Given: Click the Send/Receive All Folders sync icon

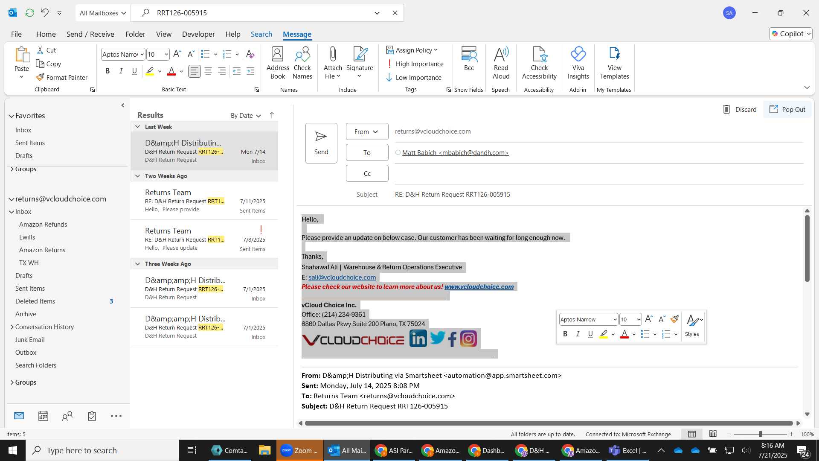Looking at the screenshot, I should 29,13.
